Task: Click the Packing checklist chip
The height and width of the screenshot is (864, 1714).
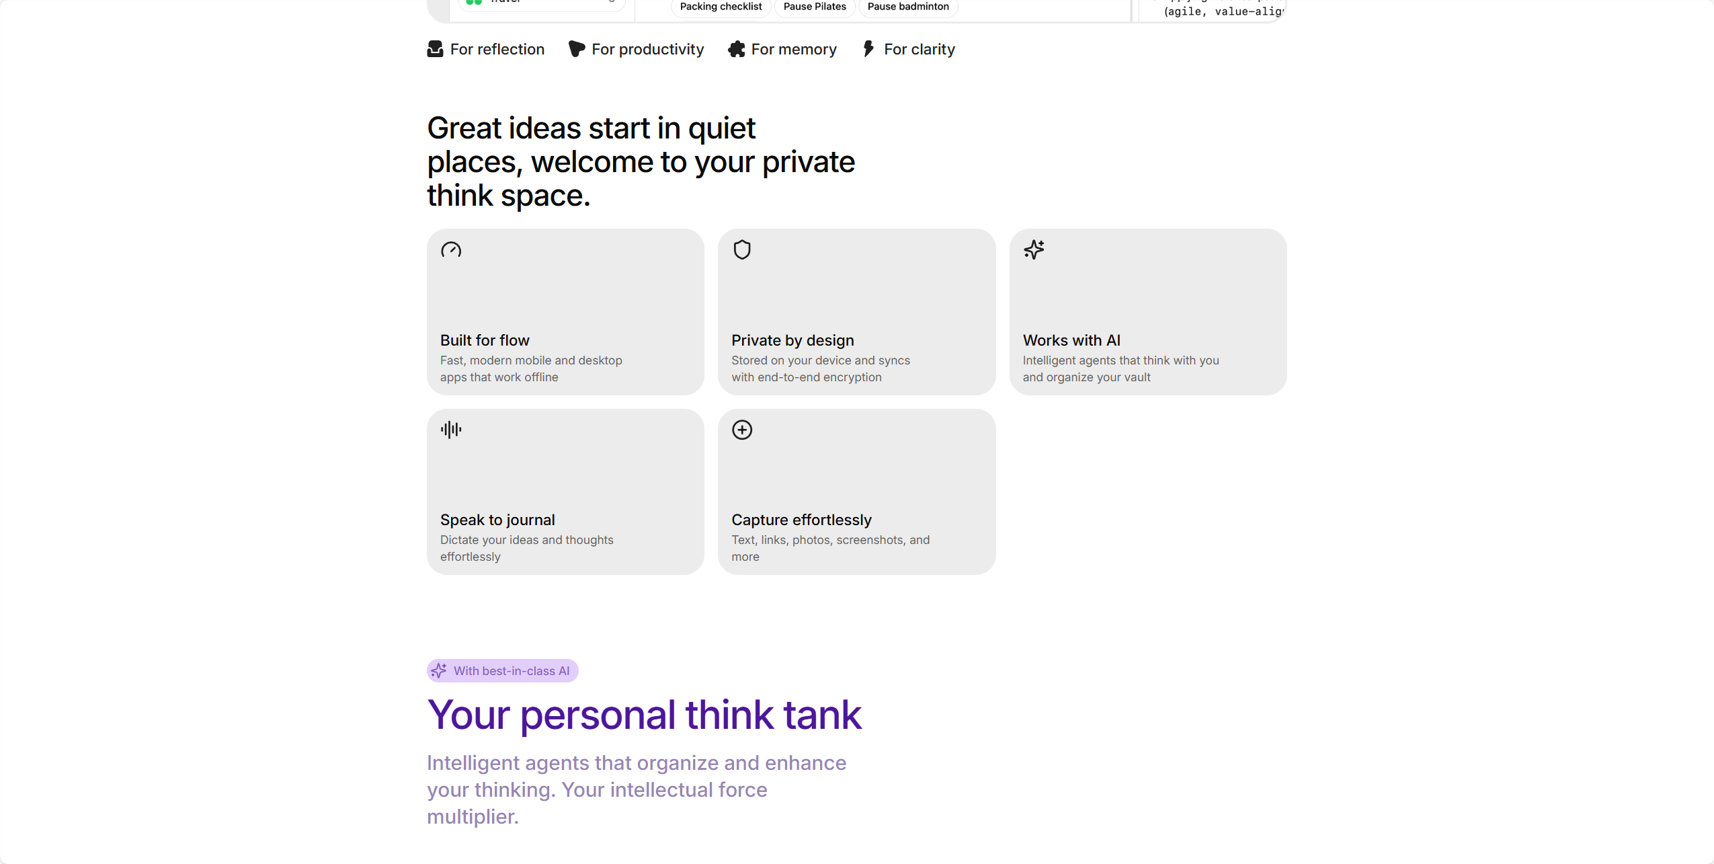Action: (721, 7)
